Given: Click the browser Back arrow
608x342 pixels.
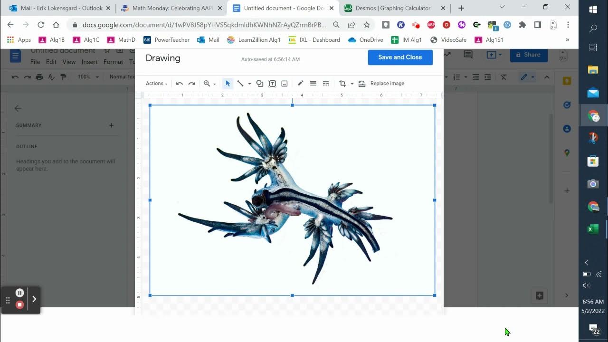Looking at the screenshot, I should point(10,25).
